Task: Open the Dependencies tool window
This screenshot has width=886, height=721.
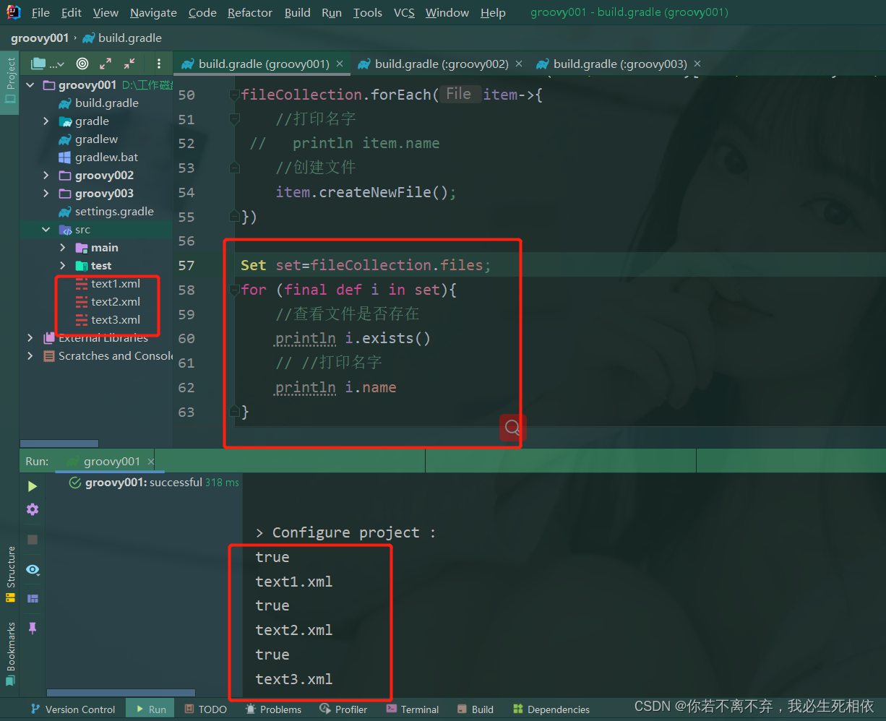Action: pyautogui.click(x=551, y=709)
